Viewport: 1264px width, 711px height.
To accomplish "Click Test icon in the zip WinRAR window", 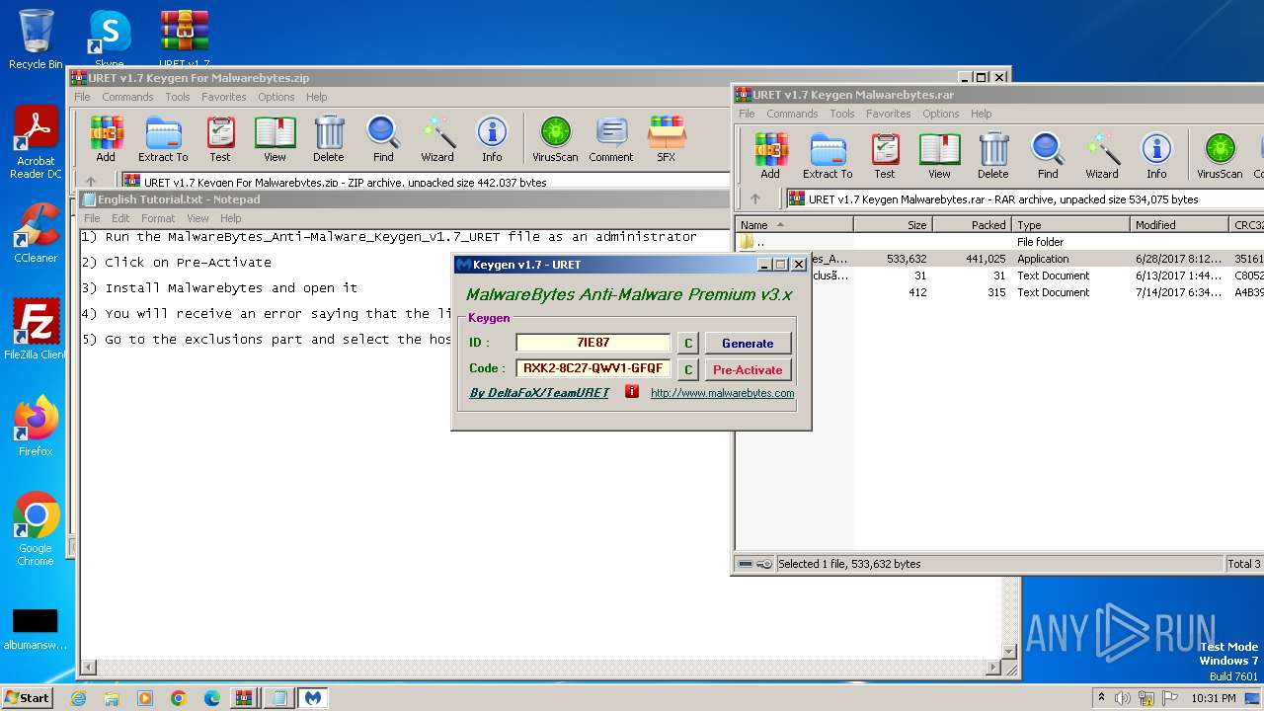I will pos(220,139).
